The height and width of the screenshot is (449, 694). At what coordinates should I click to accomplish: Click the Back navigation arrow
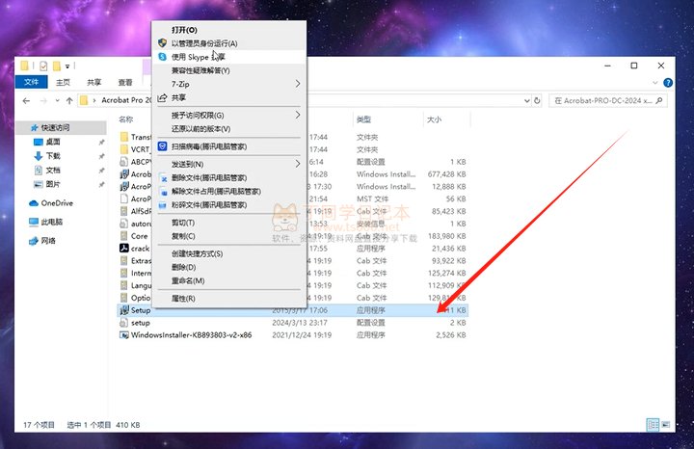pos(26,101)
